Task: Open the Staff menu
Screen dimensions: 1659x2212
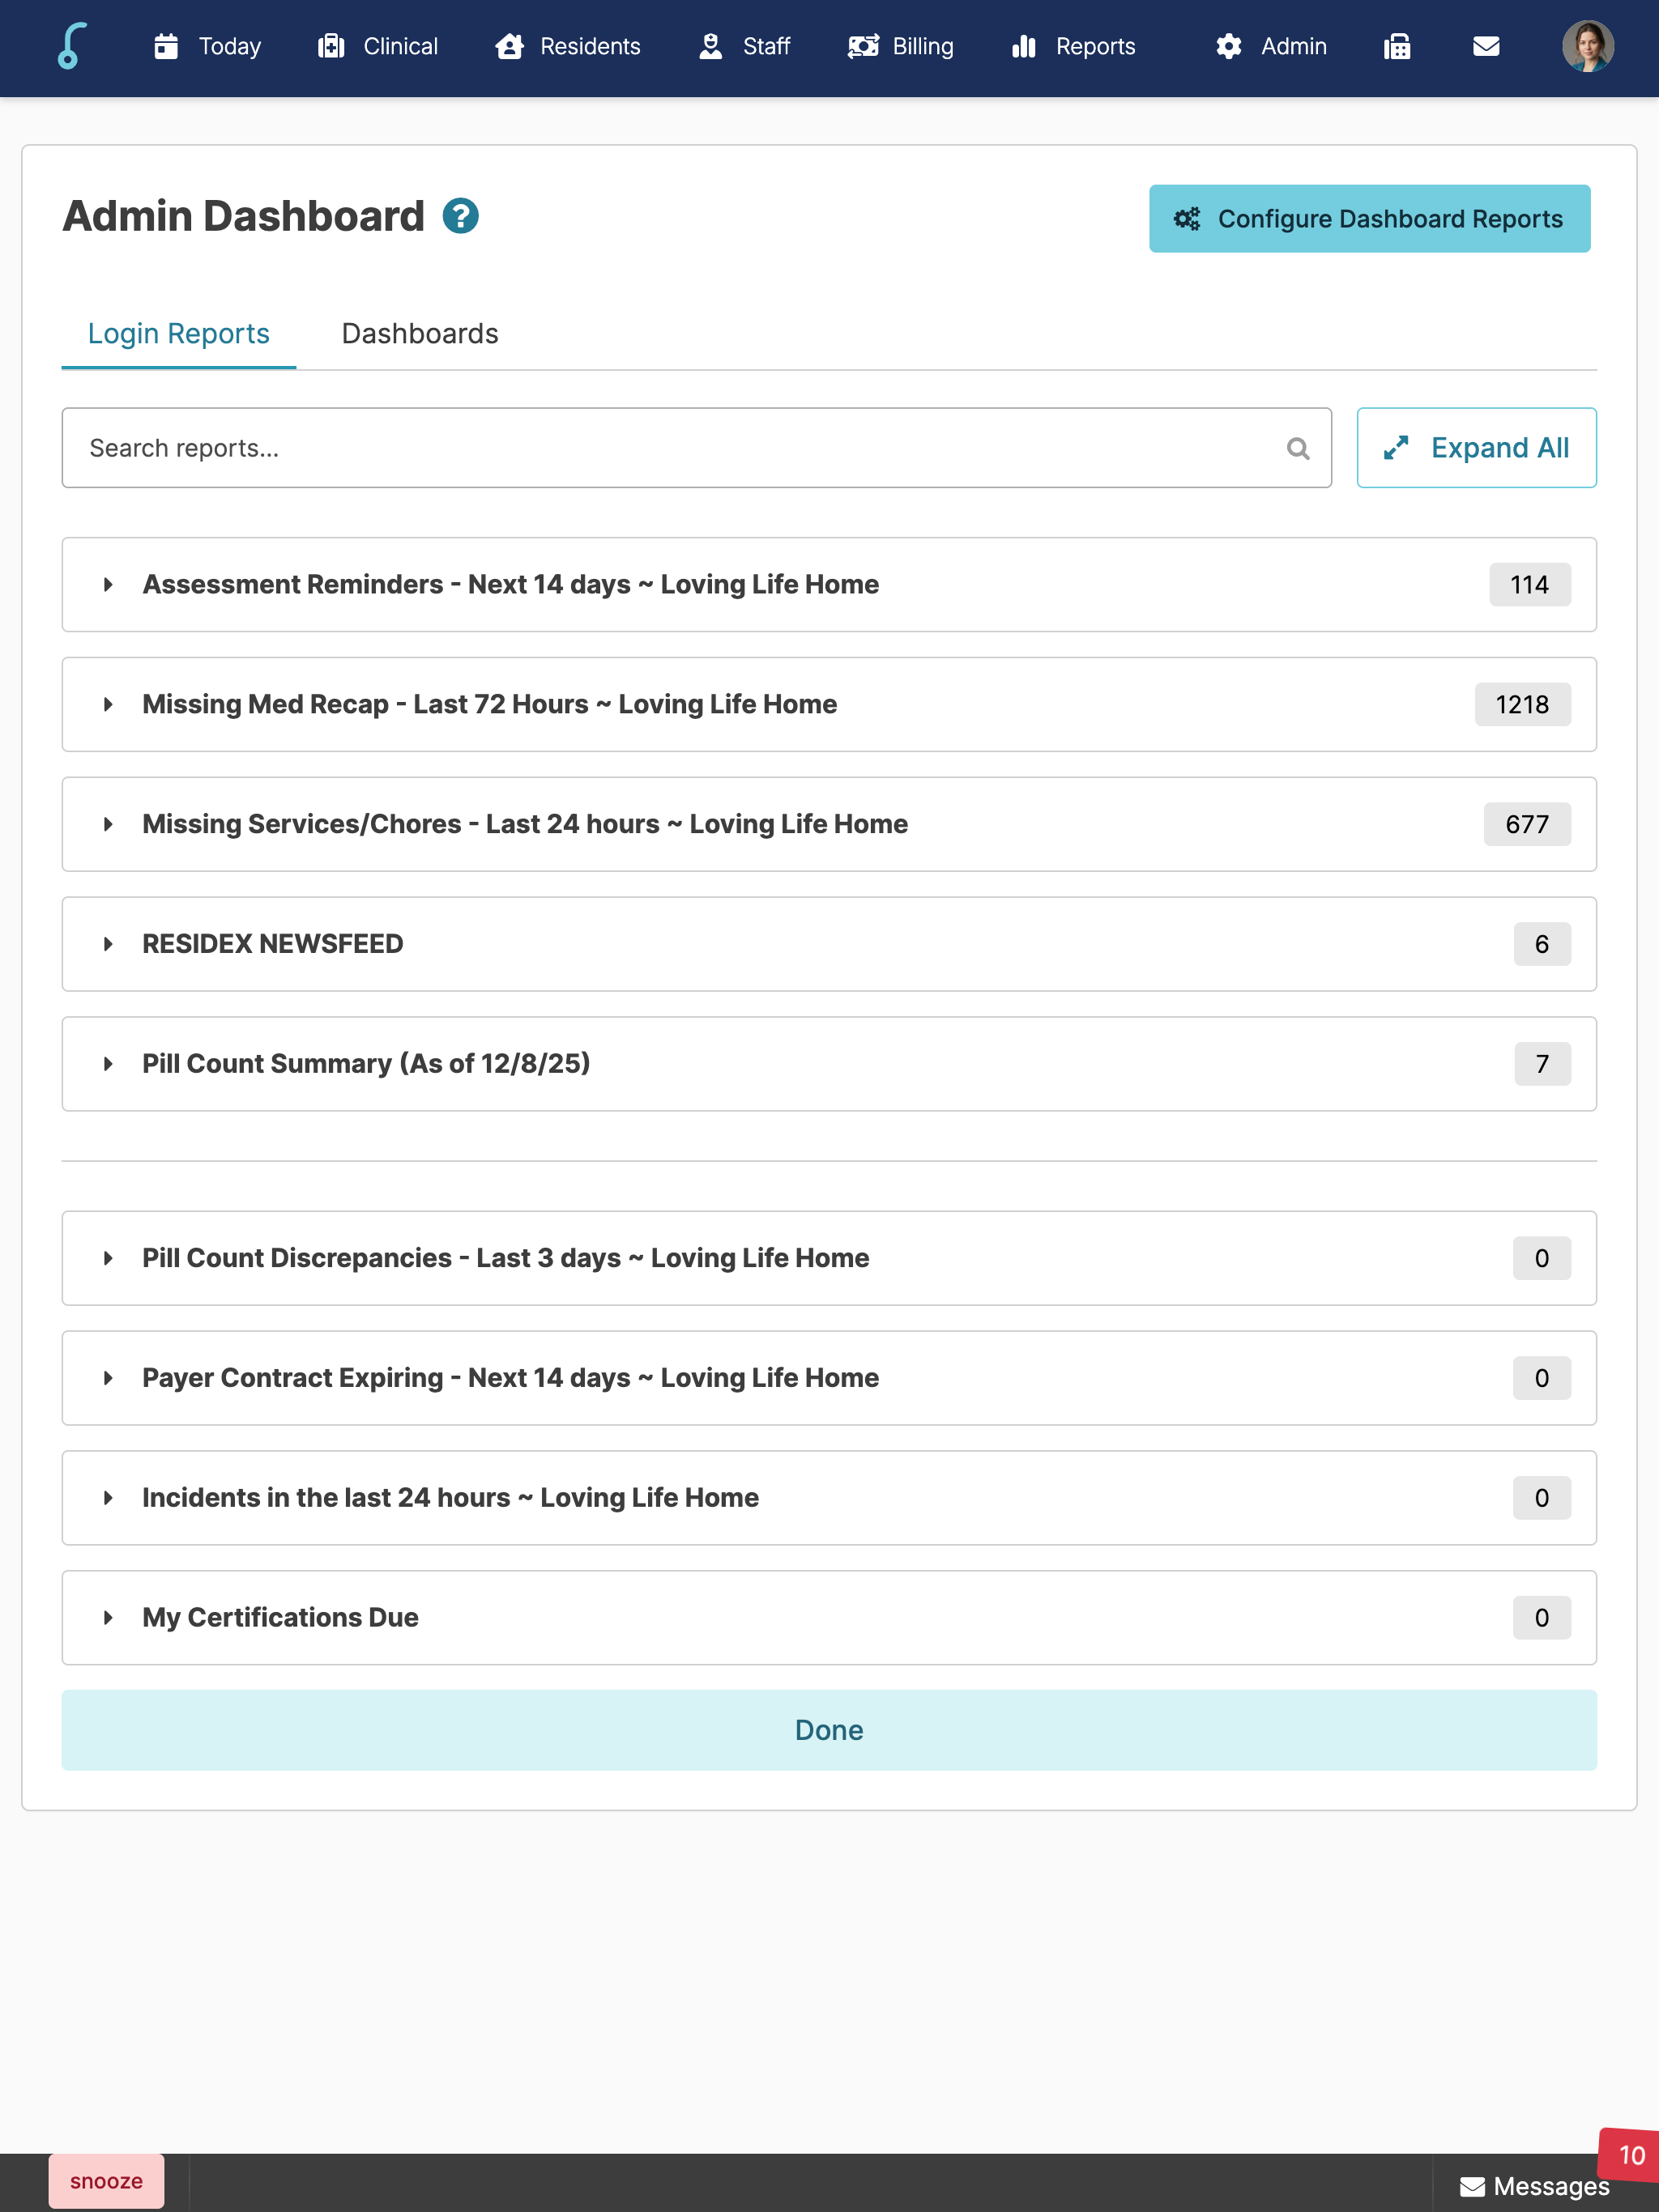Action: click(744, 46)
